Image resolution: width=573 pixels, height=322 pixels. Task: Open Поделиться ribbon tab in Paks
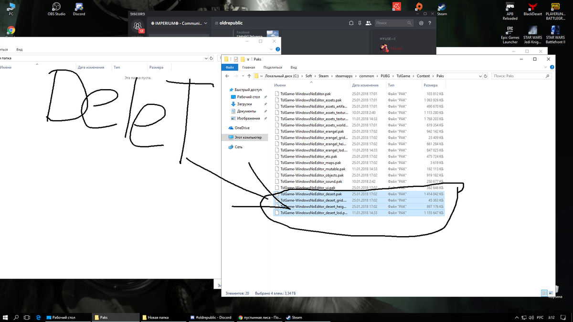coord(273,67)
